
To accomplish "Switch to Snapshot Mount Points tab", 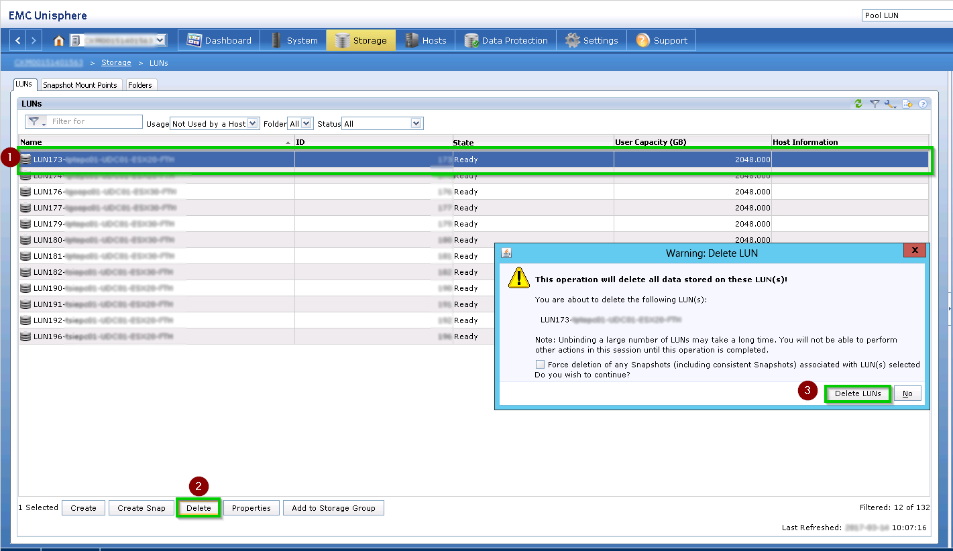I will [80, 85].
